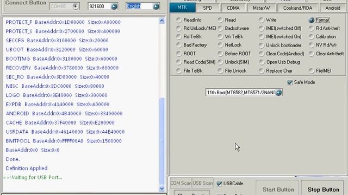Select the File TelBk option
The height and width of the screenshot is (195, 348).
coord(179,71)
